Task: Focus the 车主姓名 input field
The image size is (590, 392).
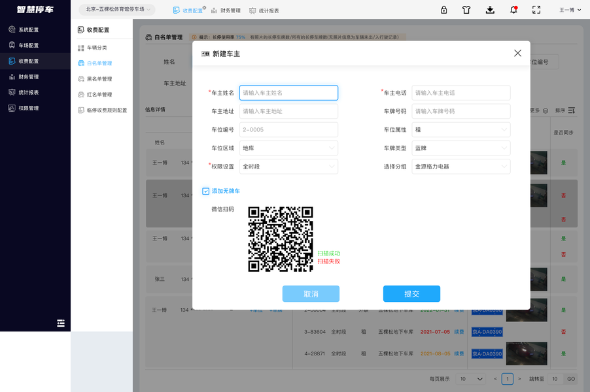Action: click(x=288, y=93)
